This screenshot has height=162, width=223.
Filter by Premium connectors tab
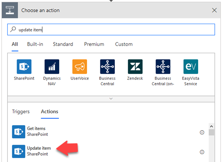94,44
